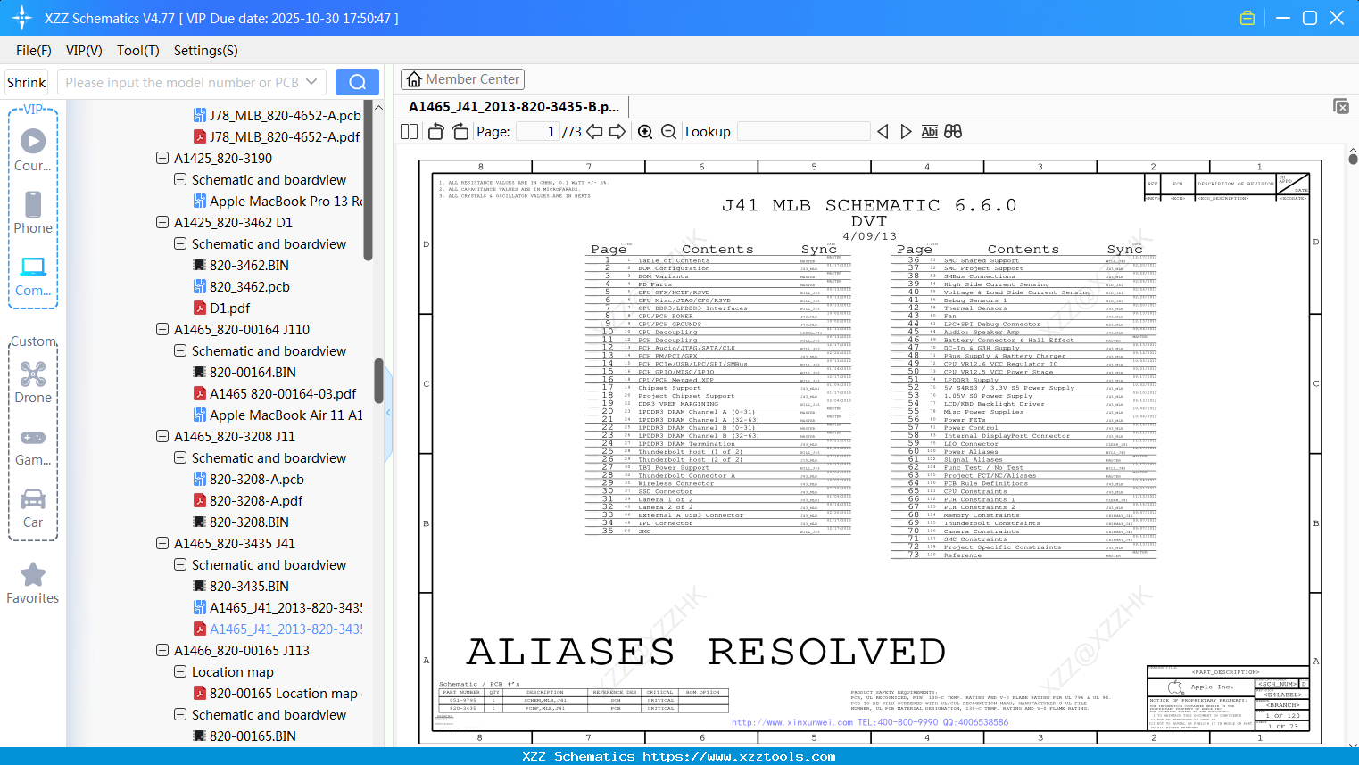Click the yellow toolbox icon in title bar
1359x765 pixels.
tap(1247, 18)
